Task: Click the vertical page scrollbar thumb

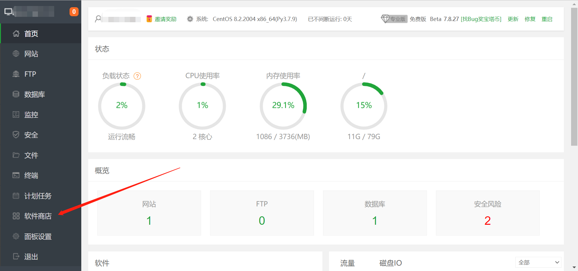Action: click(x=574, y=77)
